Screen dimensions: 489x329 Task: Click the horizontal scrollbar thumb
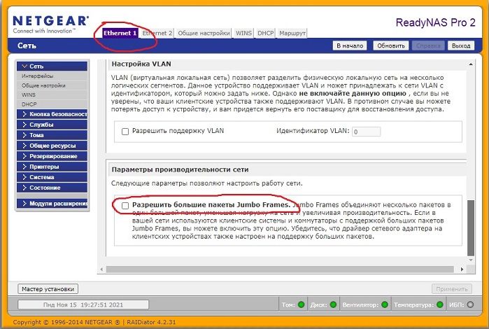coord(280,269)
